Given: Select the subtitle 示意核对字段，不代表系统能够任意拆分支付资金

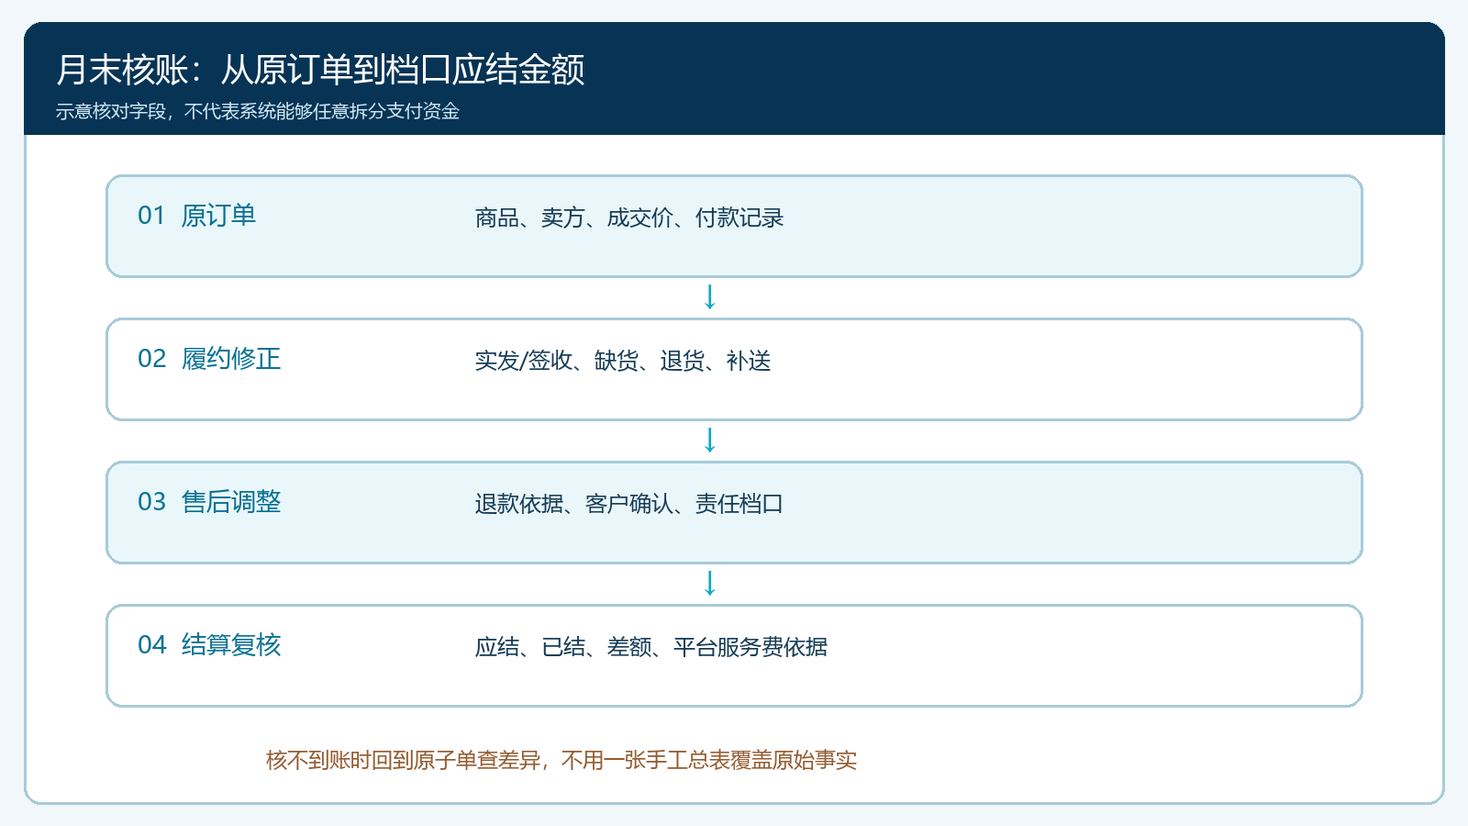Looking at the screenshot, I should click(x=258, y=112).
